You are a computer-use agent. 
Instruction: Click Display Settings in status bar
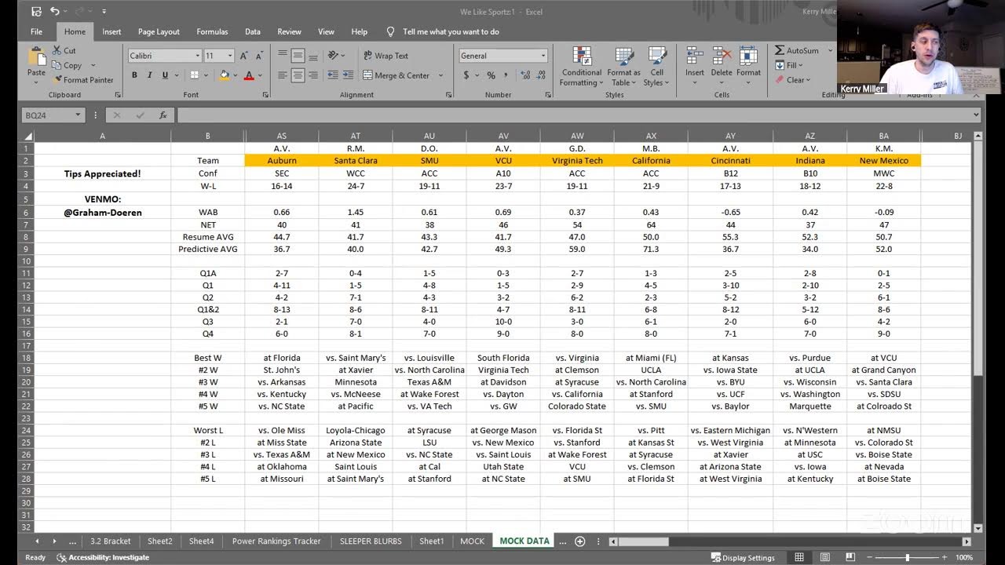point(743,558)
